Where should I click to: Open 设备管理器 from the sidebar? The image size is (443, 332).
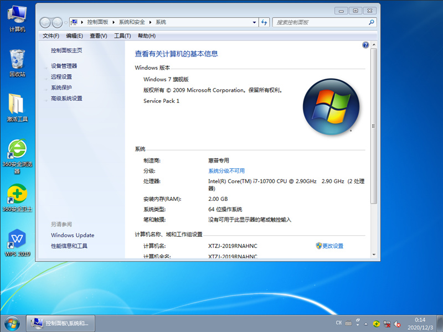click(x=64, y=66)
